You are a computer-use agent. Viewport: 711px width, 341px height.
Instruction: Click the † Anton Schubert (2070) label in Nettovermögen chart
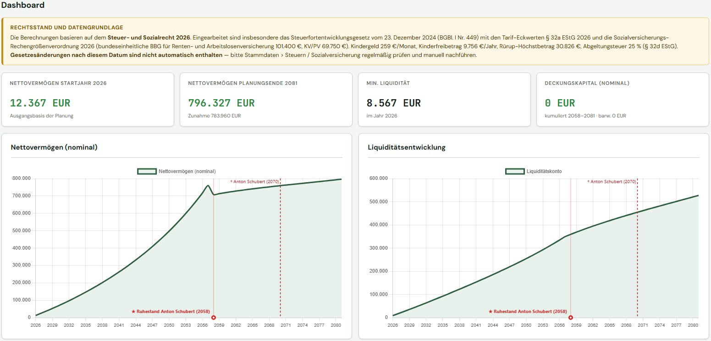[254, 181]
